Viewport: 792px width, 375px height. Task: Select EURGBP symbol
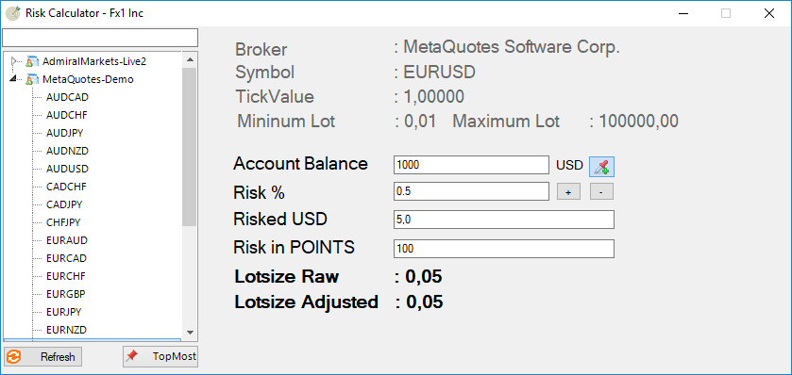[x=66, y=294]
